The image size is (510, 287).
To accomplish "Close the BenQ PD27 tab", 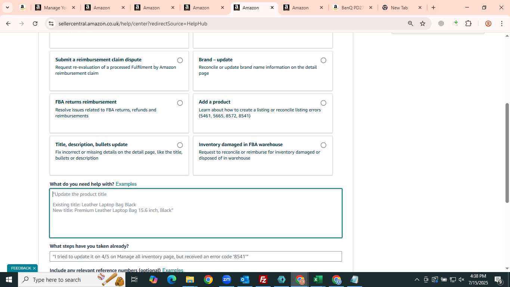I will [x=371, y=7].
